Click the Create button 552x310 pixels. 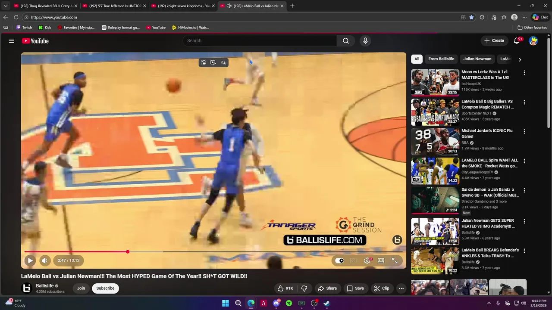pos(494,40)
